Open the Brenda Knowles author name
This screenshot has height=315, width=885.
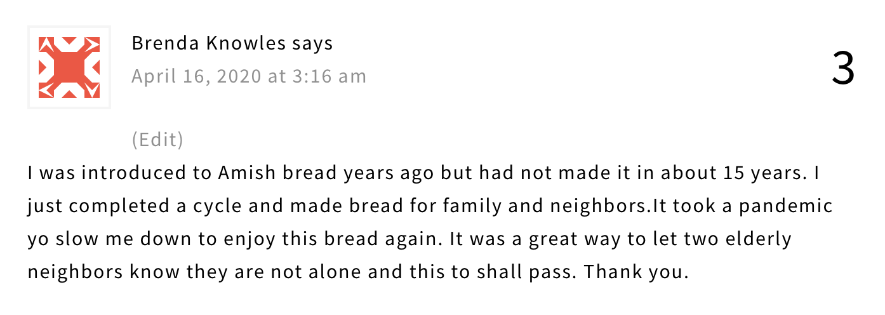coord(209,43)
